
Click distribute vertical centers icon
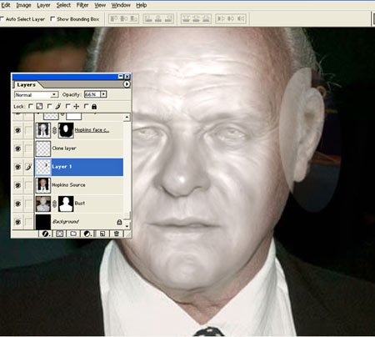coord(196,19)
